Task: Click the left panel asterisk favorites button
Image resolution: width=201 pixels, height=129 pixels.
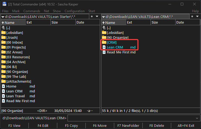Action: tap(92, 17)
